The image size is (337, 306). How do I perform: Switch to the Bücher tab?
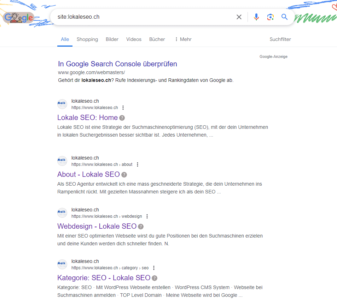(157, 40)
